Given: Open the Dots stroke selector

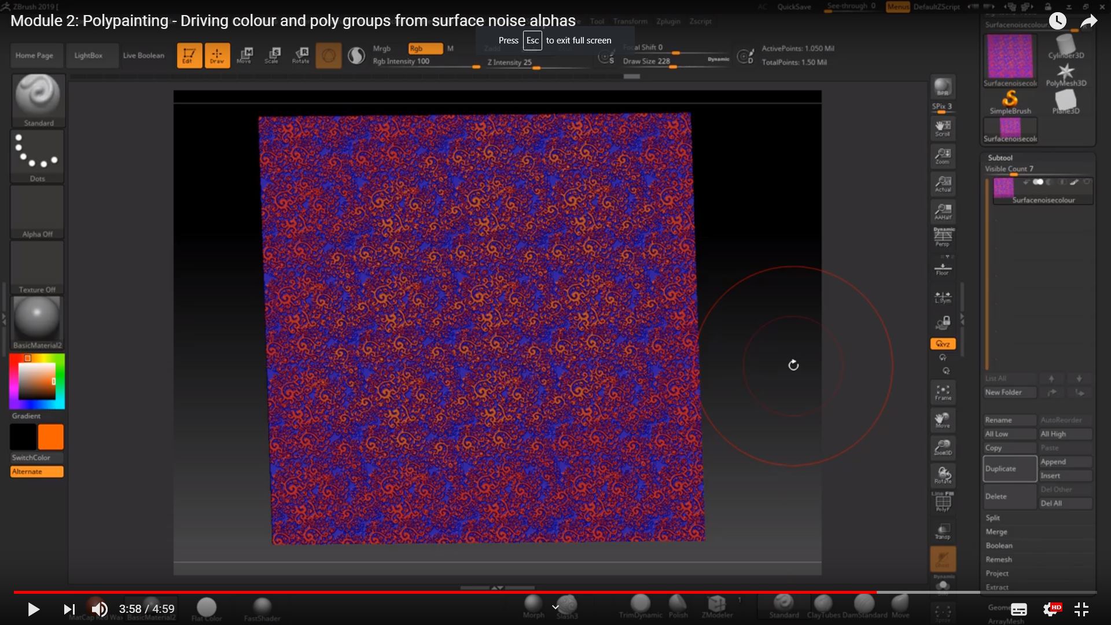Looking at the screenshot, I should click(37, 156).
